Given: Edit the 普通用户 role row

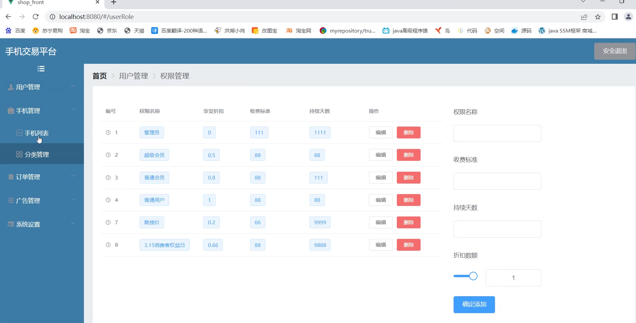Looking at the screenshot, I should coord(381,200).
